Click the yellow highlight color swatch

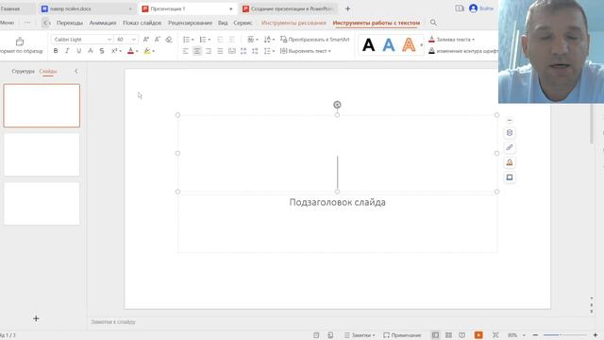pos(147,51)
